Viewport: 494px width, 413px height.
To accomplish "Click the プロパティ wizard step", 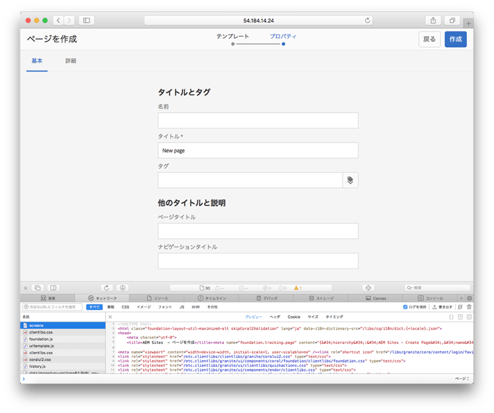I will (283, 36).
